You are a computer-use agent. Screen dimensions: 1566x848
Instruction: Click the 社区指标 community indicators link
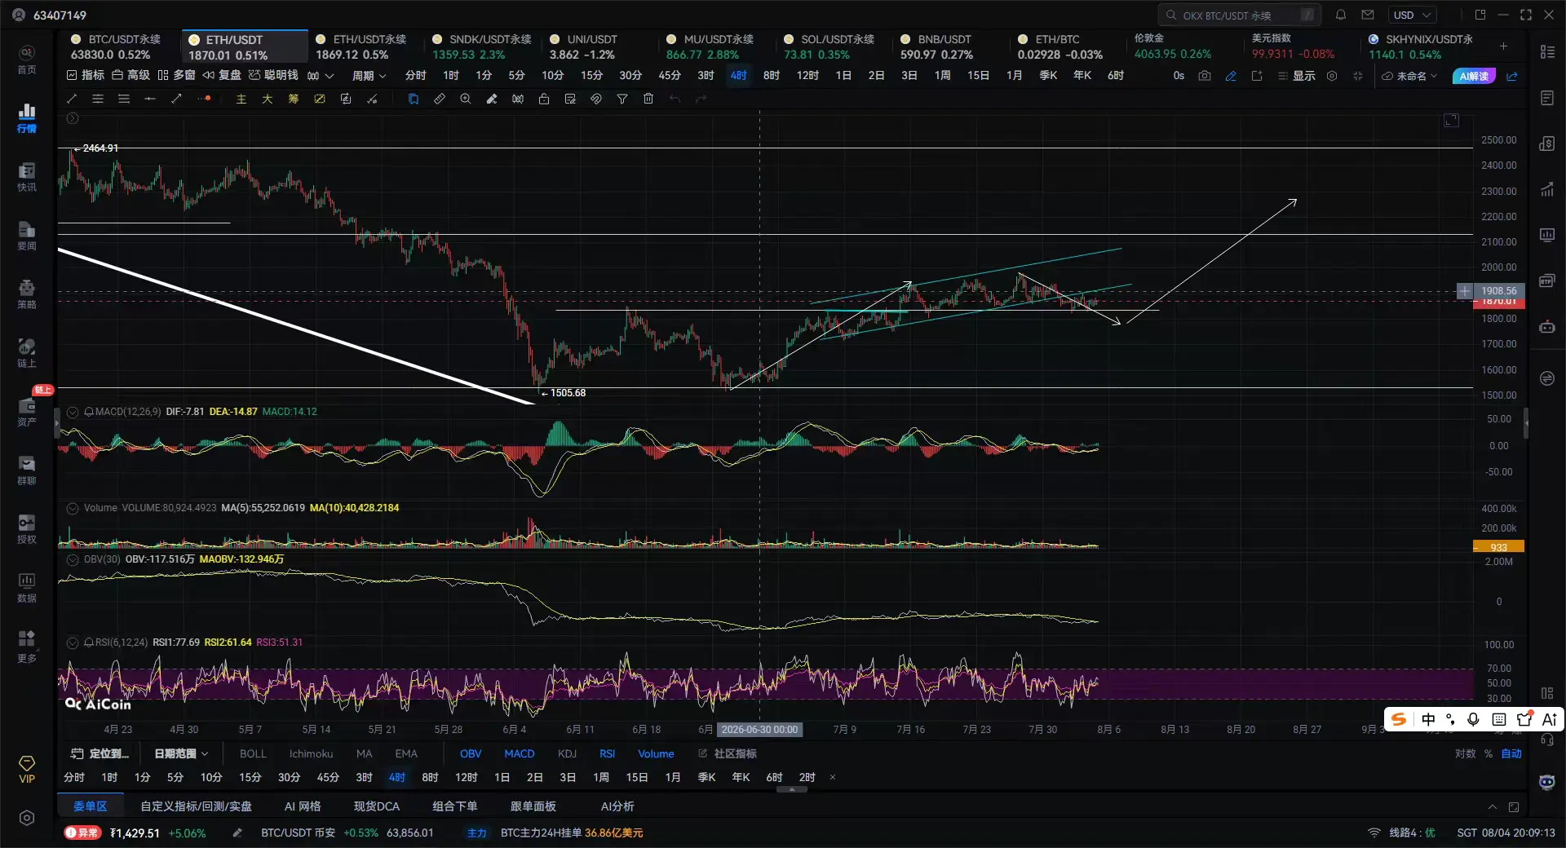point(728,753)
